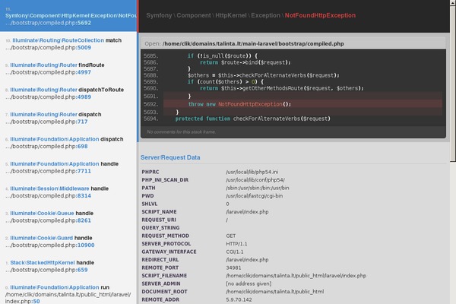Select Router dispatchToRoute stack frame
Image resolution: width=456 pixels, height=304 pixels.
point(68,93)
